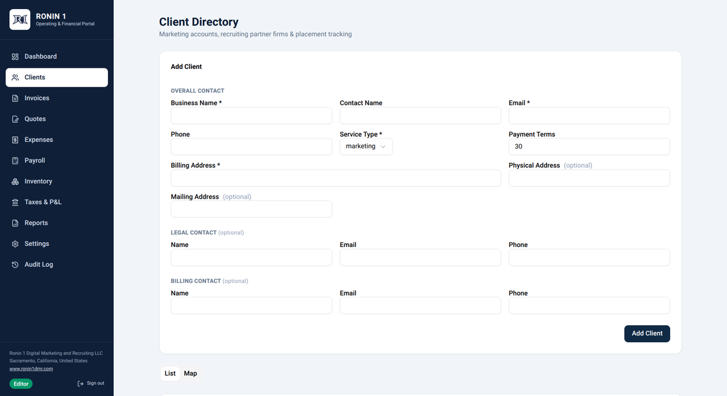Click the Quotes edit icon
This screenshot has width=727, height=396.
tap(15, 119)
